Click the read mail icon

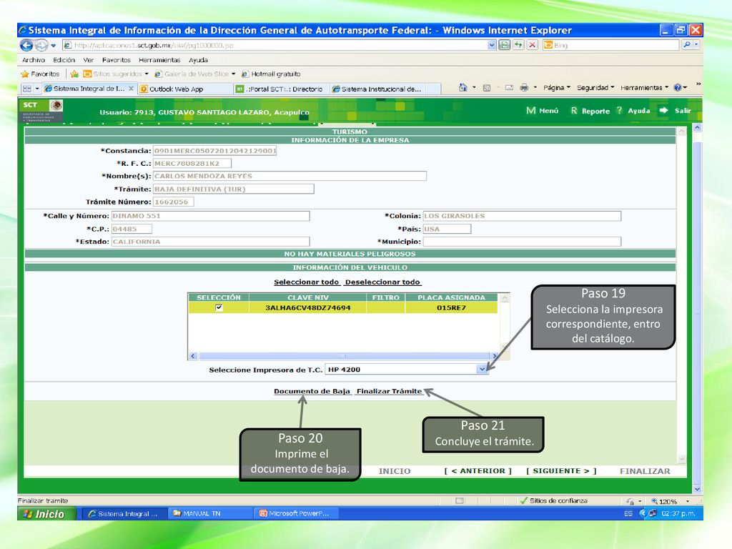pyautogui.click(x=509, y=88)
